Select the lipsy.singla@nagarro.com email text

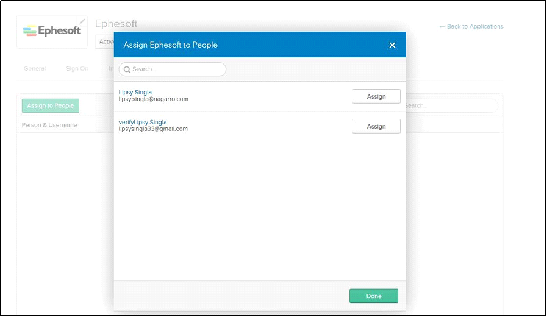(154, 99)
